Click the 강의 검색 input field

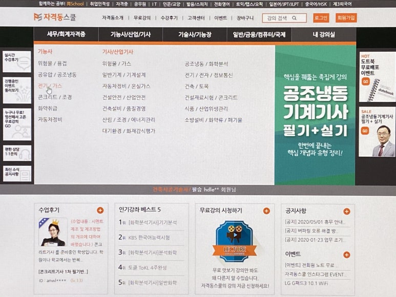tap(284, 18)
